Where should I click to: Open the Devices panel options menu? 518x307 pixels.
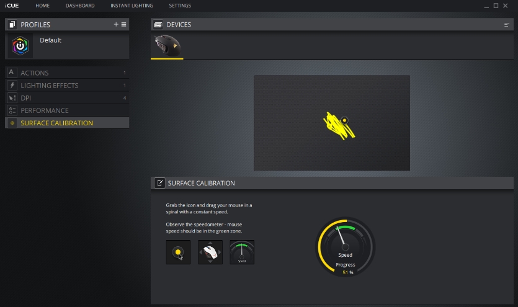click(506, 25)
